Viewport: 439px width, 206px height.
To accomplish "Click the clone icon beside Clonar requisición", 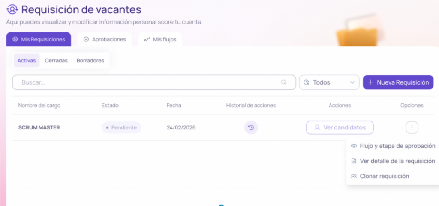I will (x=354, y=176).
